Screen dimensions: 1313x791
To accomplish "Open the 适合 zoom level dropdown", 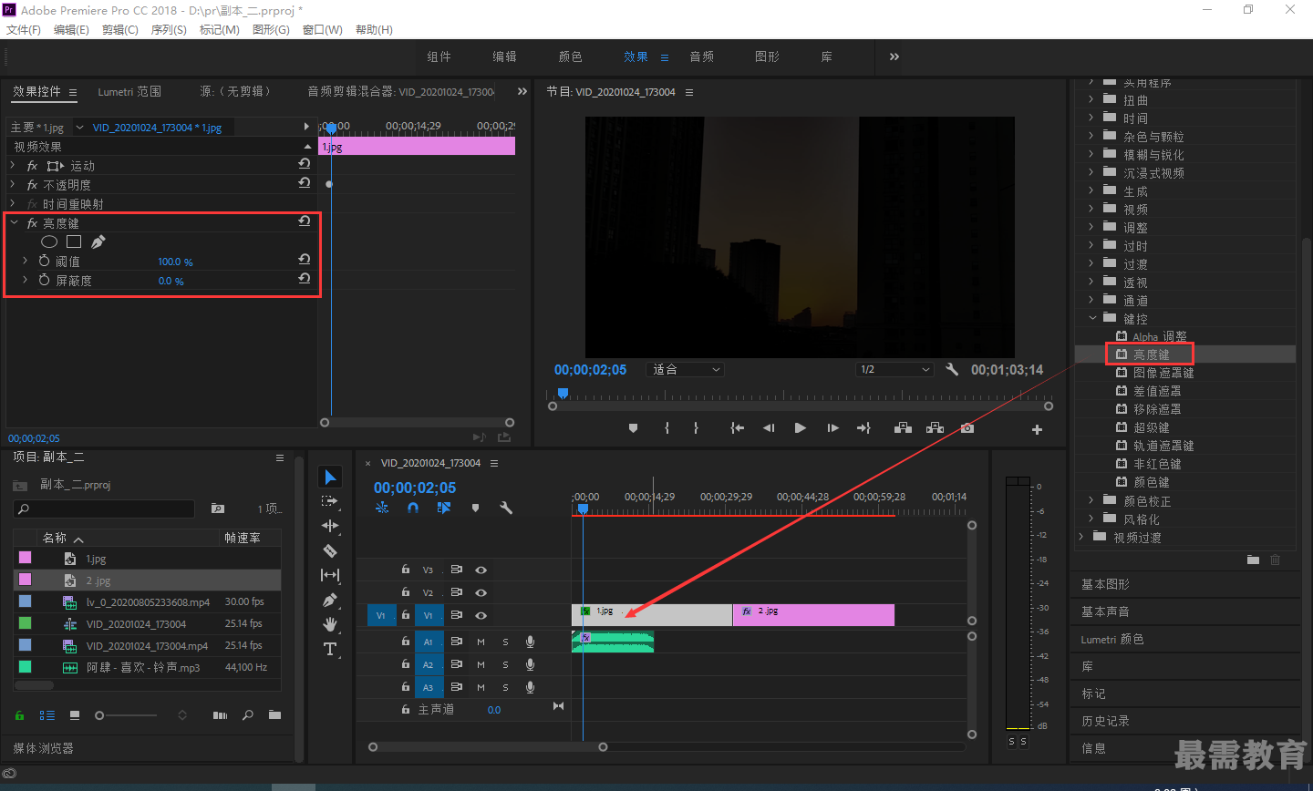I will pyautogui.click(x=686, y=369).
